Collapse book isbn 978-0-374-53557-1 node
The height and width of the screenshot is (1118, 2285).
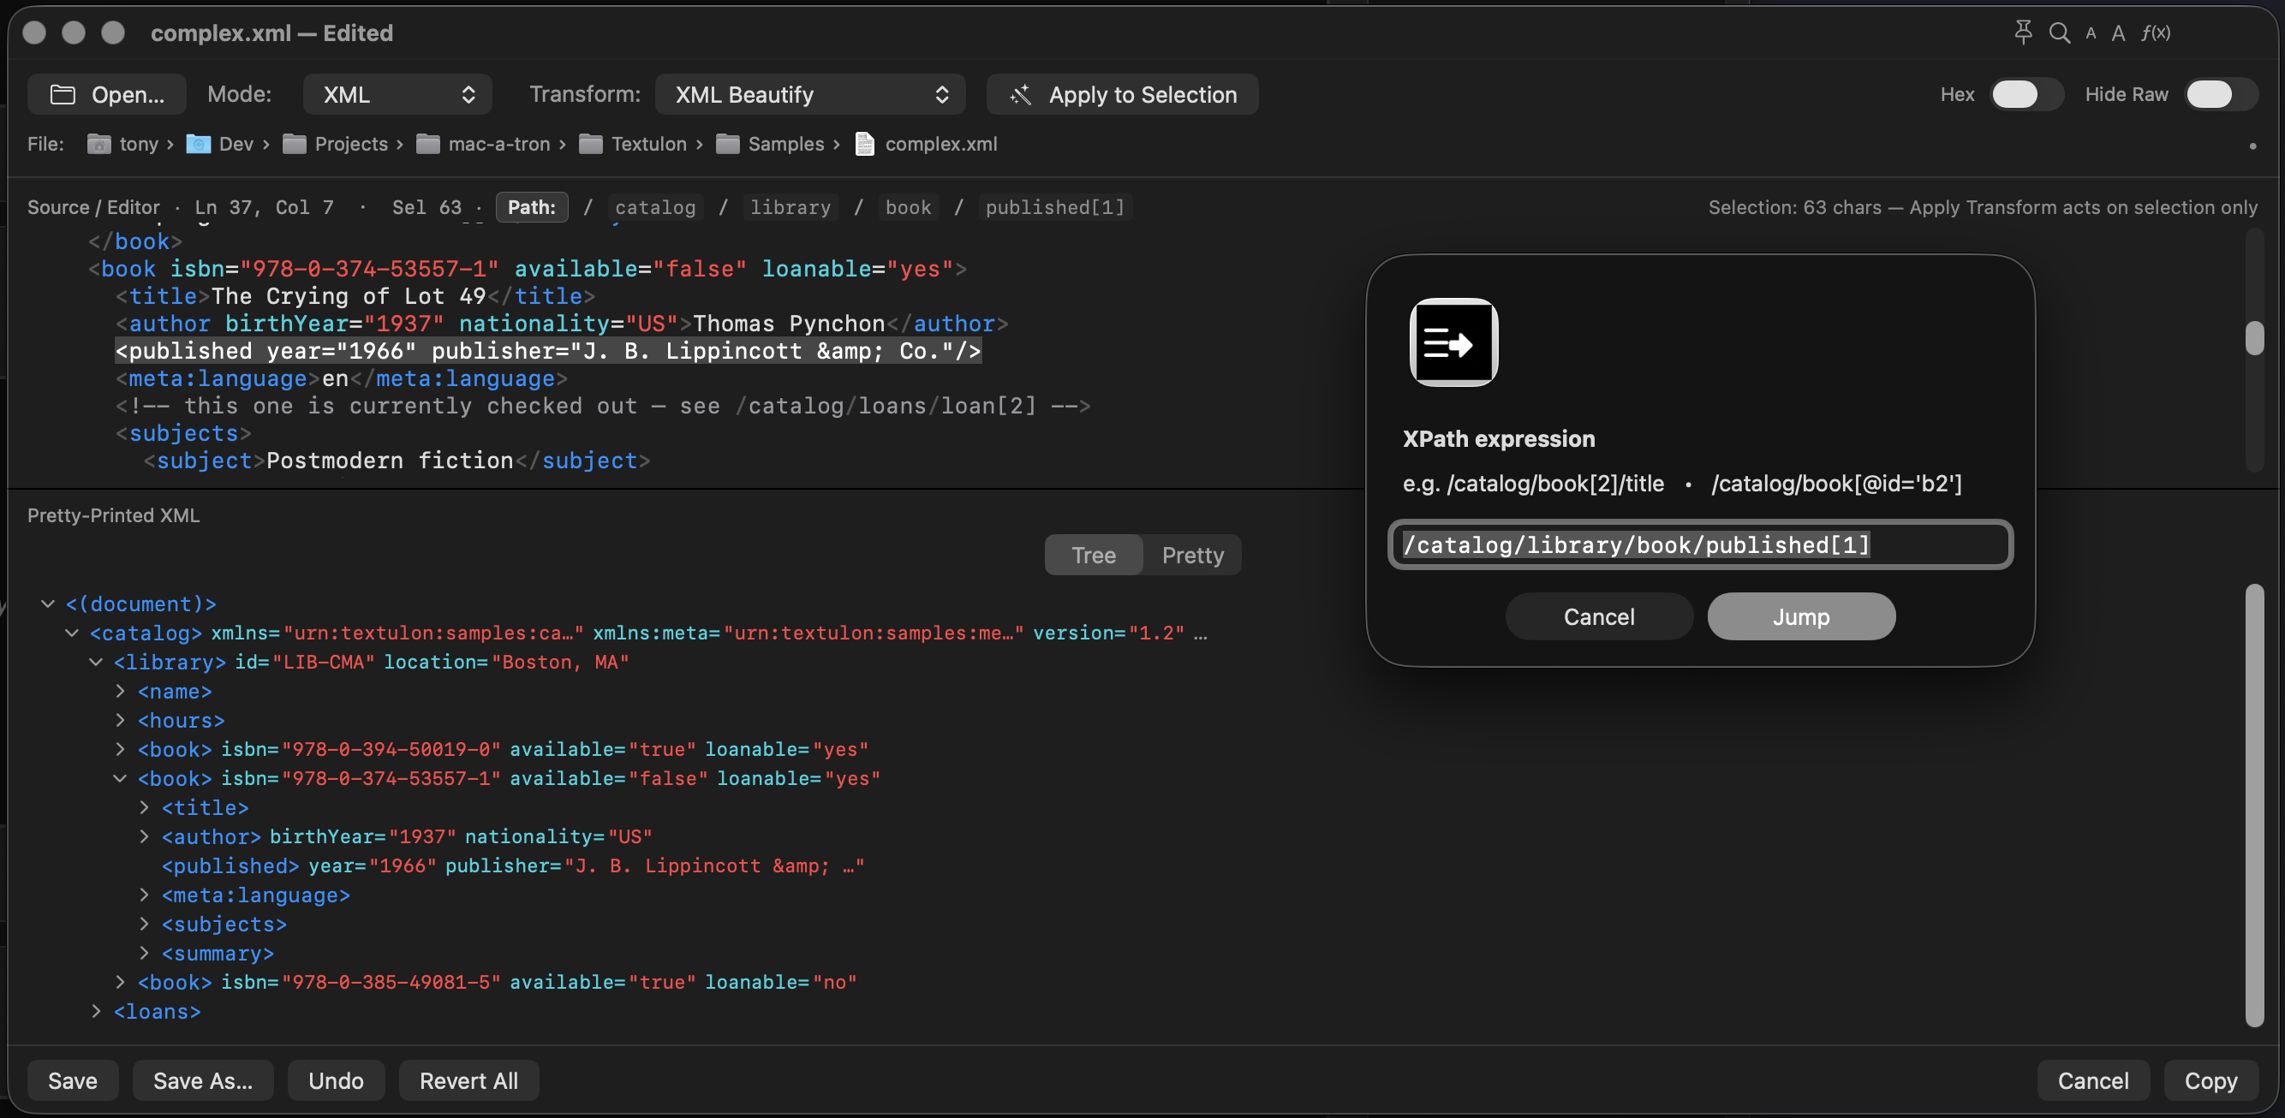(120, 778)
